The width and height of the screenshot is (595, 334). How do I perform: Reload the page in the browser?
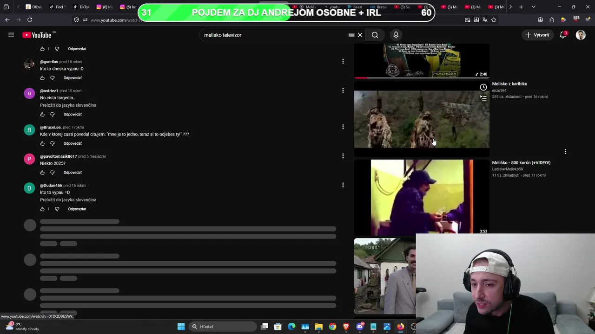tap(30, 20)
